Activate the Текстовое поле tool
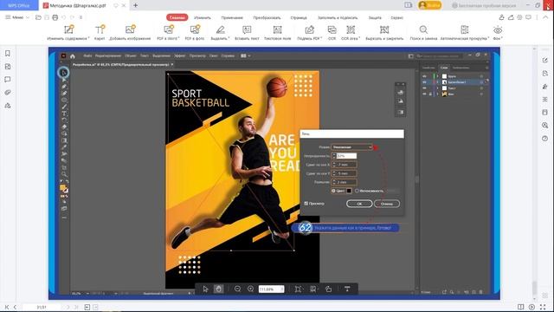The height and width of the screenshot is (312, 554). tap(277, 33)
